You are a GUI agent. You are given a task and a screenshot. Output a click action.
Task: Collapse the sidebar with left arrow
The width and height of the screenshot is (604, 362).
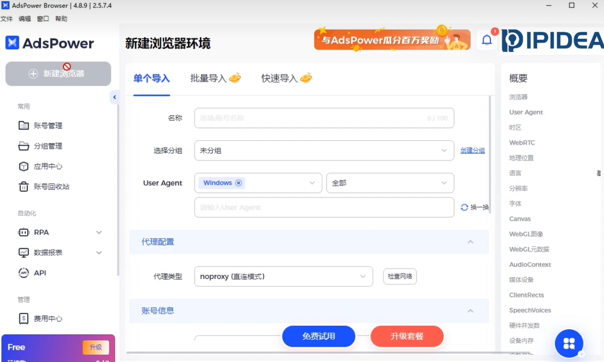pyautogui.click(x=114, y=97)
